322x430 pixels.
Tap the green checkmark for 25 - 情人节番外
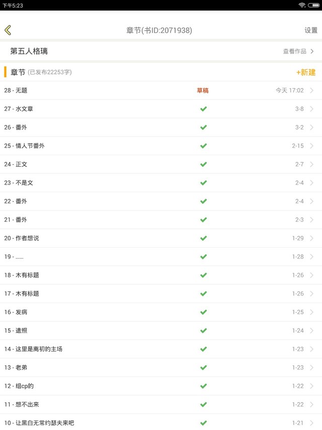(203, 146)
